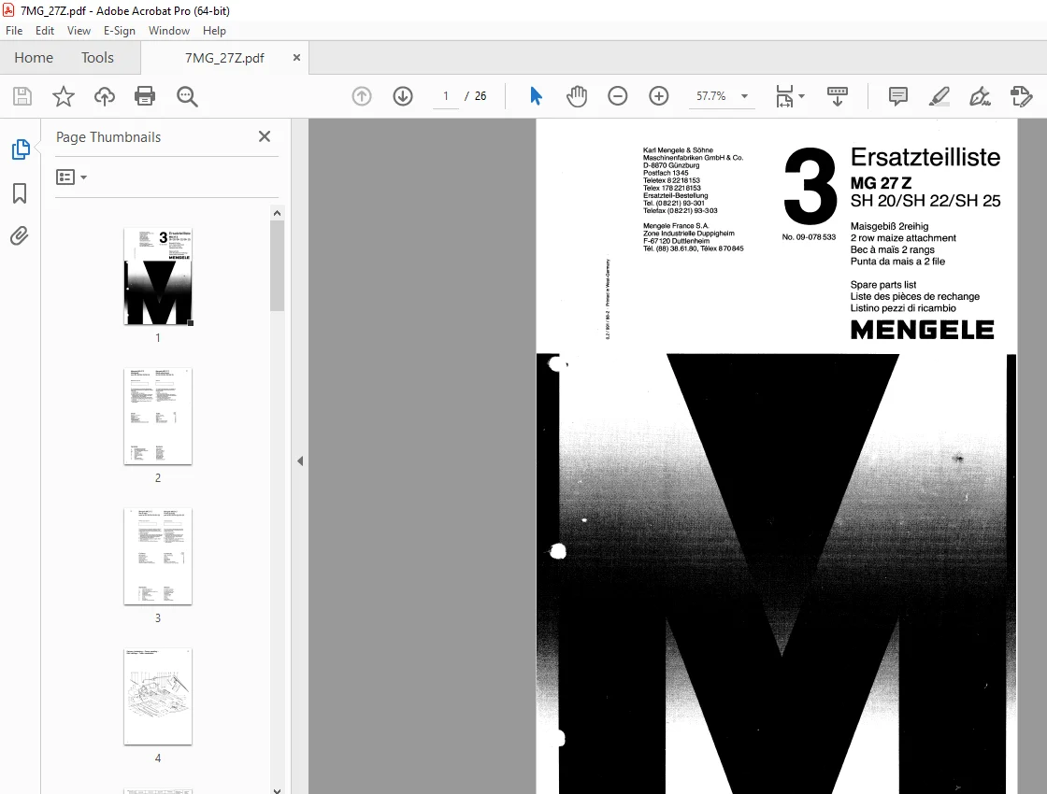Switch to the Home tab
1047x794 pixels.
(34, 57)
